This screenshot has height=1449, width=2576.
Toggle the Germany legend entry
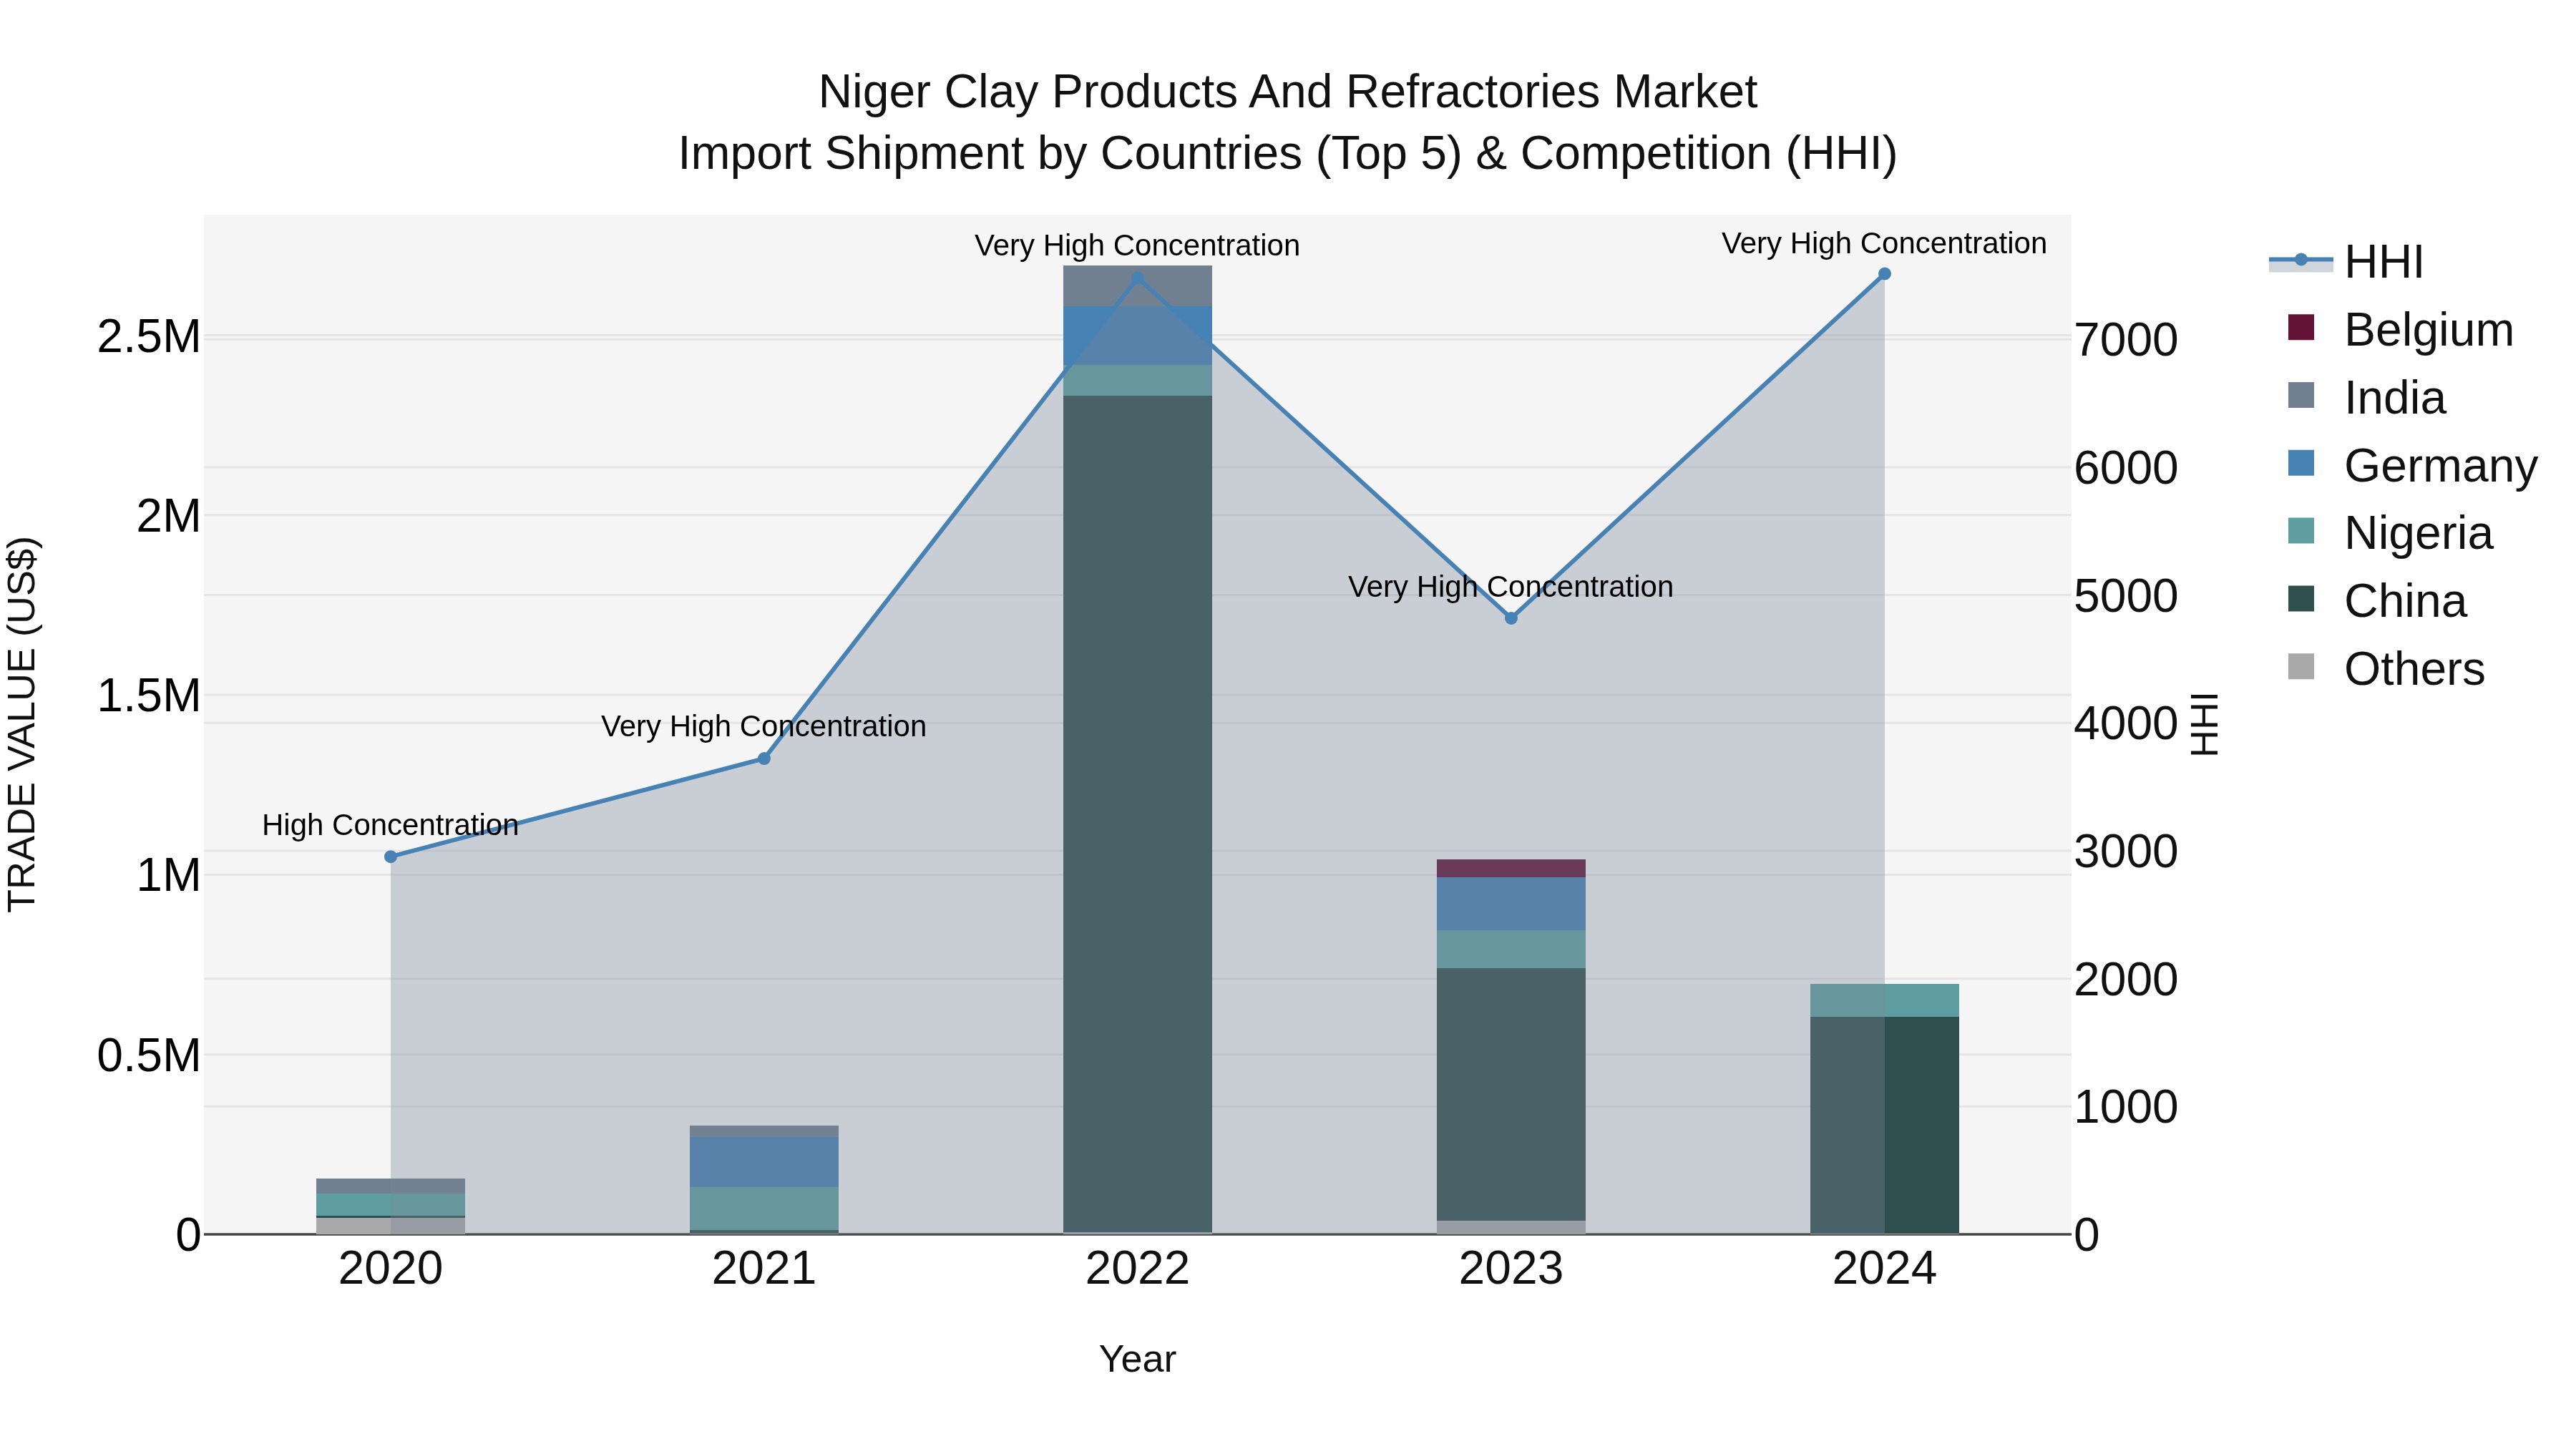(x=2412, y=465)
